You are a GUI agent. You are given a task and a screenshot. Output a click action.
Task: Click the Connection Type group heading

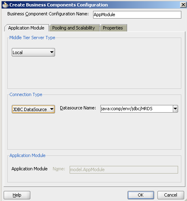26,94
